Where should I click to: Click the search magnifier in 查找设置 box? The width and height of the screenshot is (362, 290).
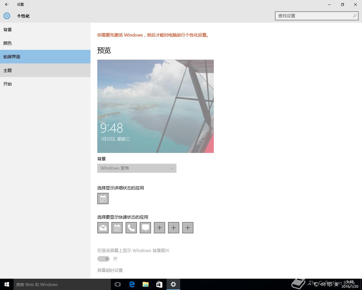(x=355, y=16)
